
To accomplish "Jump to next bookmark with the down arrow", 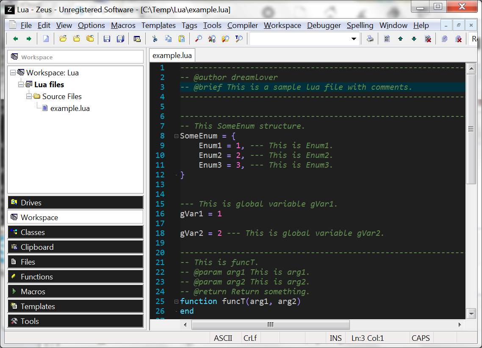I will (414, 39).
